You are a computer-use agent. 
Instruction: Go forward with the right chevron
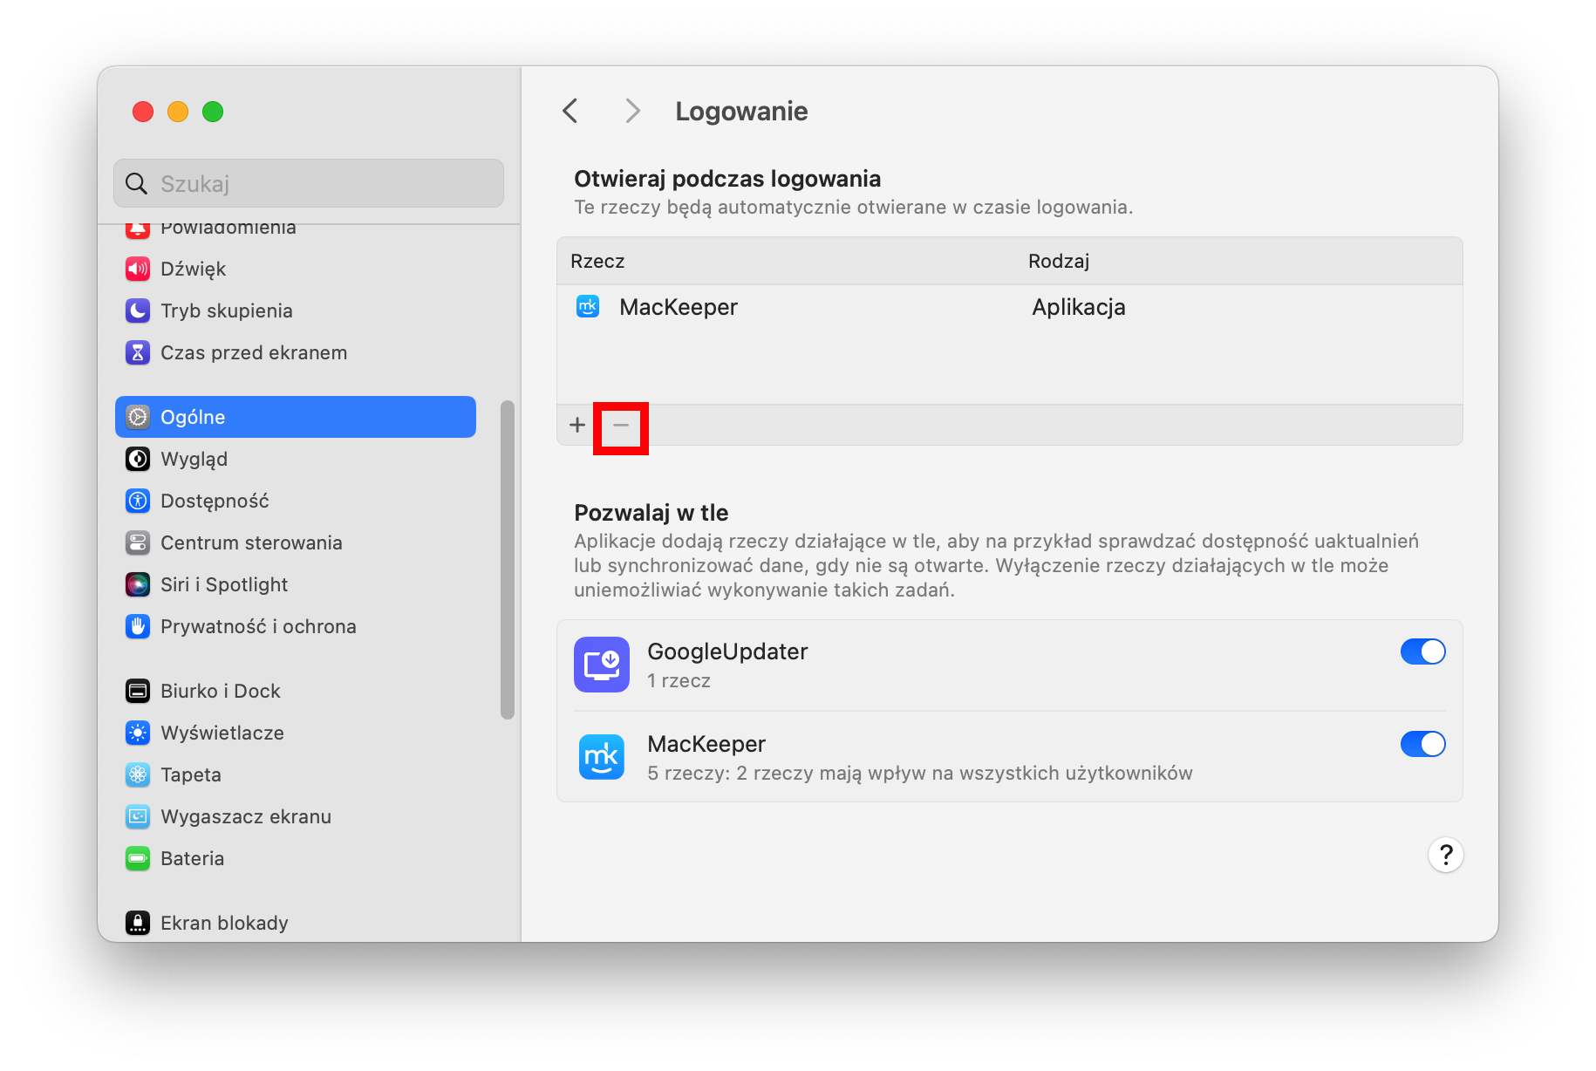633,111
